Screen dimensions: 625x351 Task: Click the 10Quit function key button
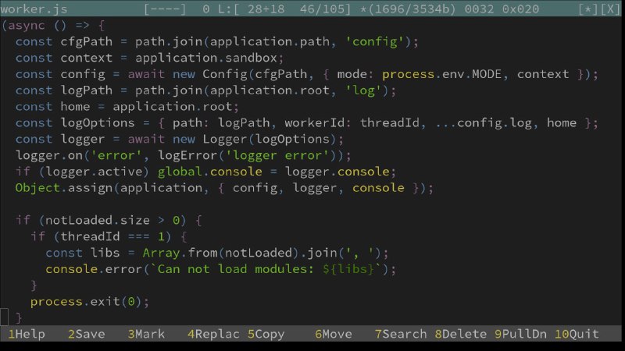point(577,334)
